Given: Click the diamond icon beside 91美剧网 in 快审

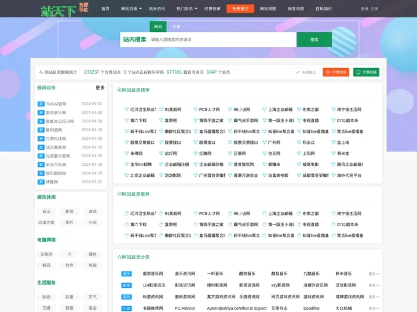Looking at the screenshot, I should pos(161,109).
